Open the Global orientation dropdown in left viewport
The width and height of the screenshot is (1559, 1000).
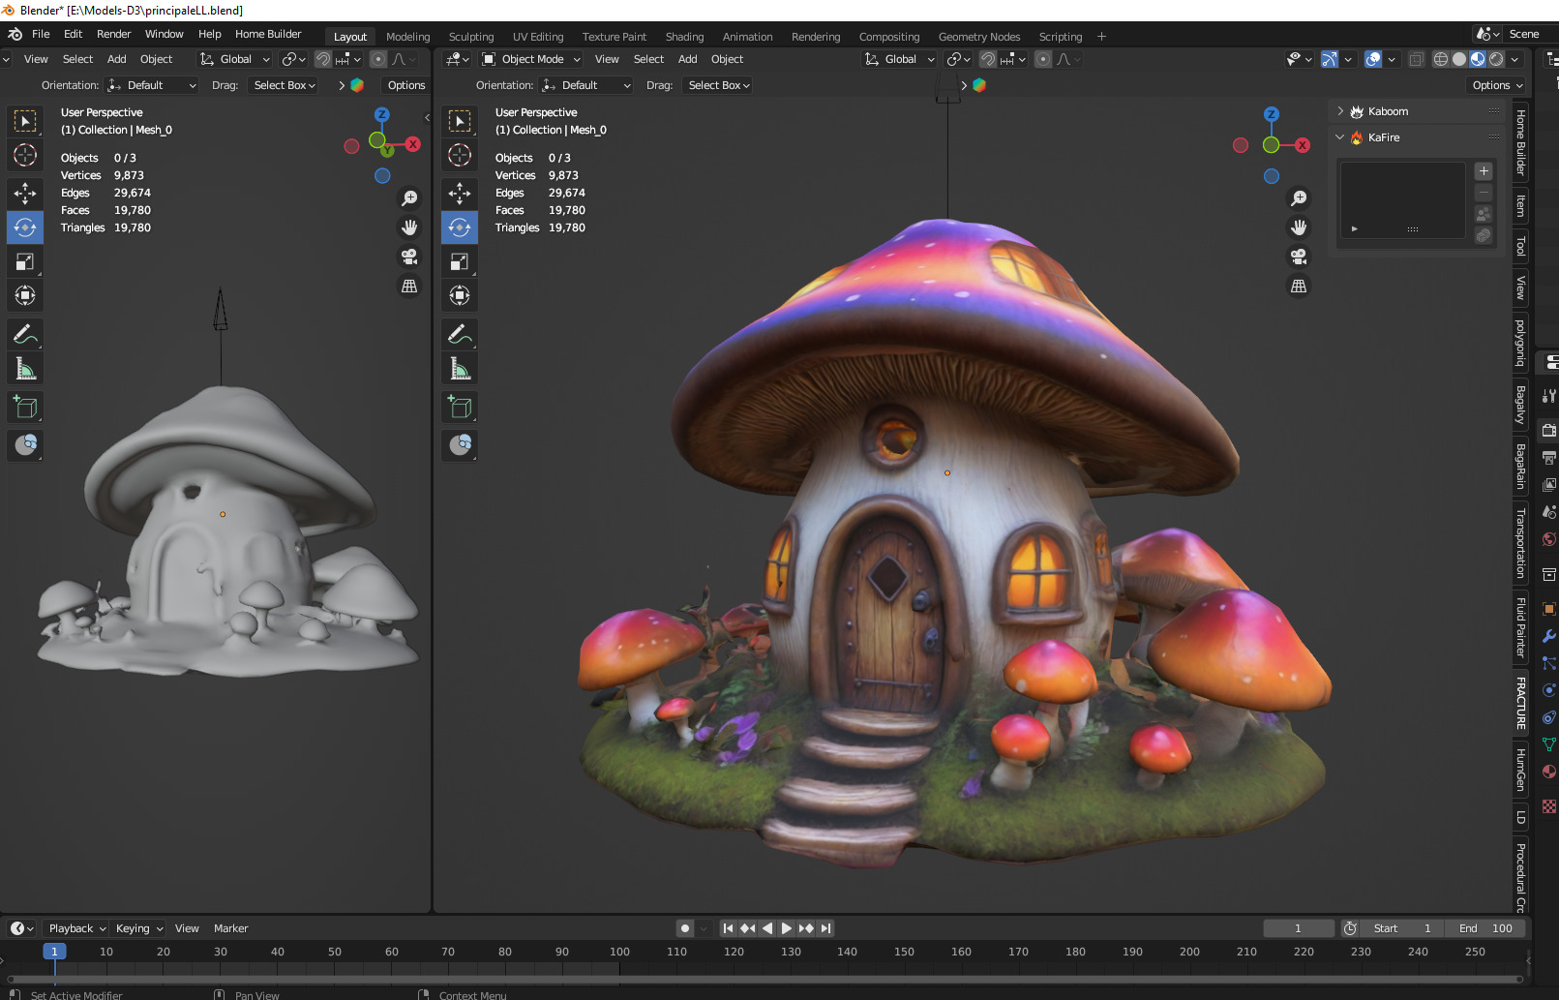click(x=234, y=59)
